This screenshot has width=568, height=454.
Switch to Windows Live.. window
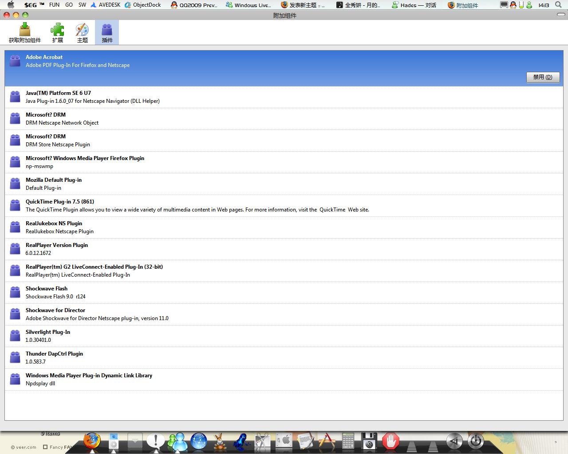point(248,5)
